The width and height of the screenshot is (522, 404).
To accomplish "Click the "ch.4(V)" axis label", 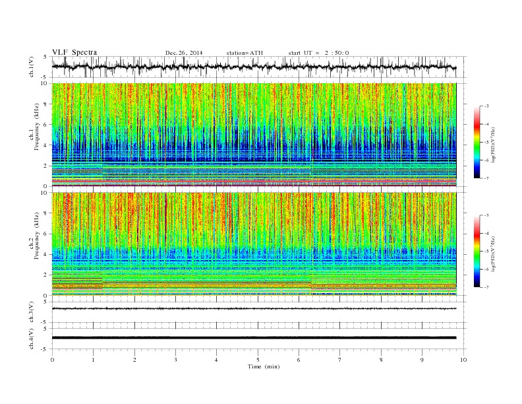I will pyautogui.click(x=32, y=339).
